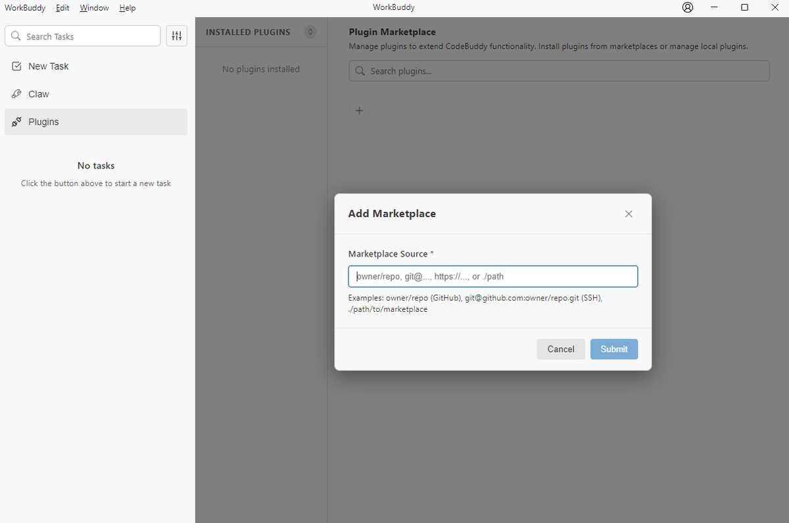Screen dimensions: 789x523
Task: Open the Plugins section in sidebar
Action: tap(43, 122)
